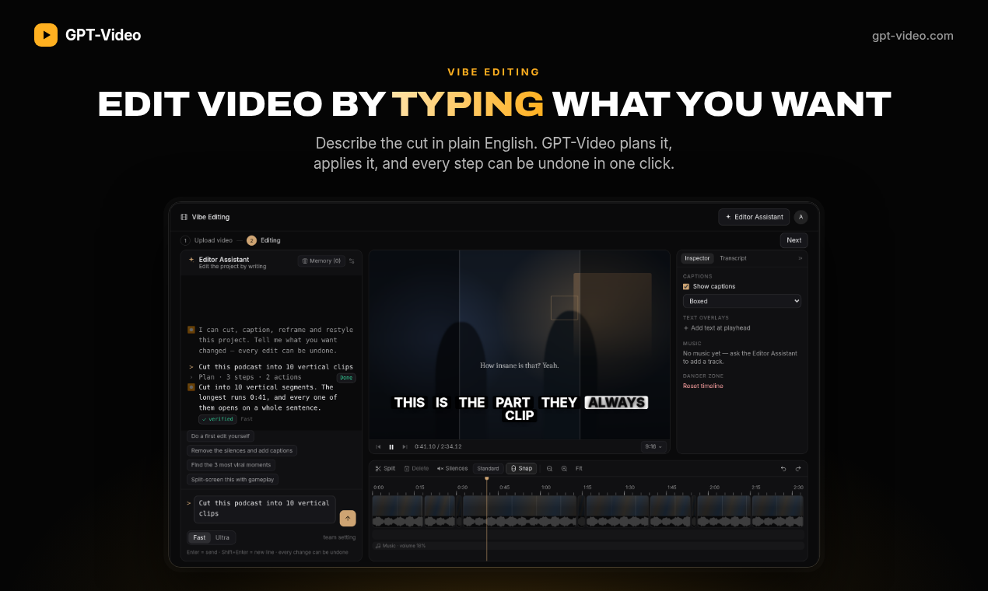The height and width of the screenshot is (591, 988).
Task: Click the Split scissors tool
Action: pos(385,468)
